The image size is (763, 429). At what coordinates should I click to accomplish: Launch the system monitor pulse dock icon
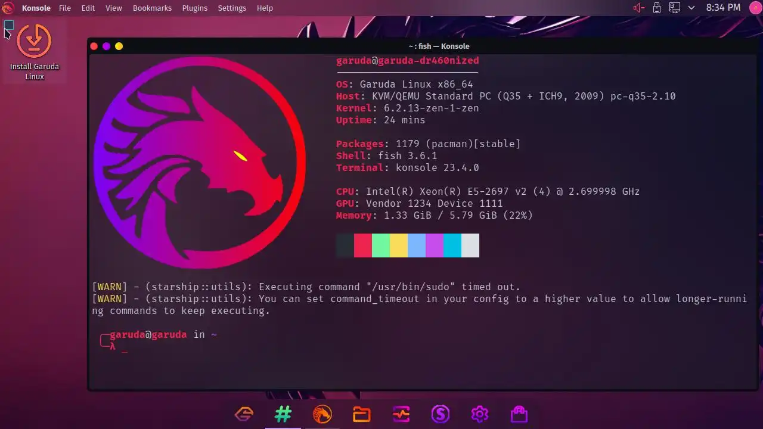(401, 414)
